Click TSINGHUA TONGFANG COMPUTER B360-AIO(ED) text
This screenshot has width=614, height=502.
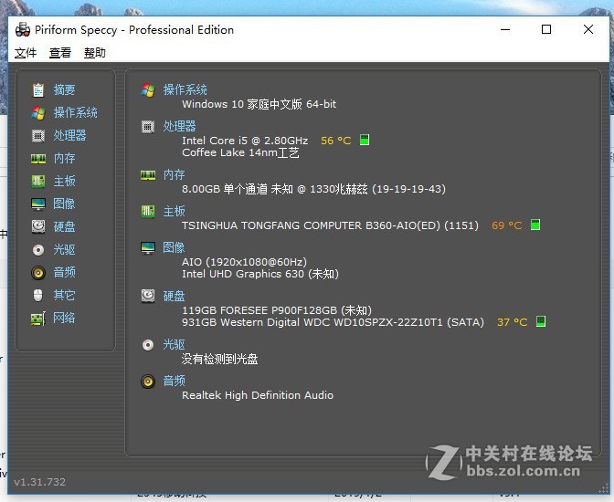330,225
